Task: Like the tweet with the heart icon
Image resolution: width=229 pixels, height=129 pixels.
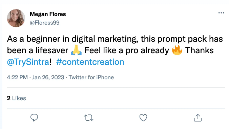Action: 143,117
